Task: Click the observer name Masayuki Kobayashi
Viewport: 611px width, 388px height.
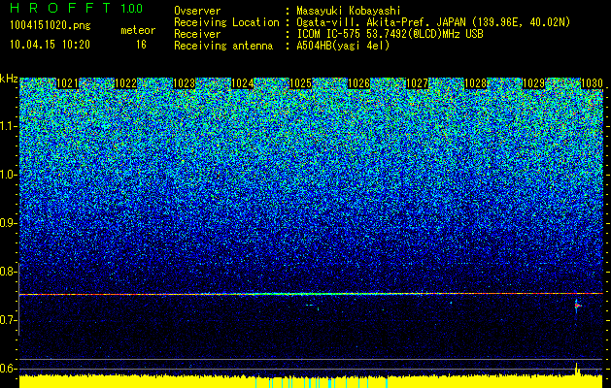Action: point(349,12)
